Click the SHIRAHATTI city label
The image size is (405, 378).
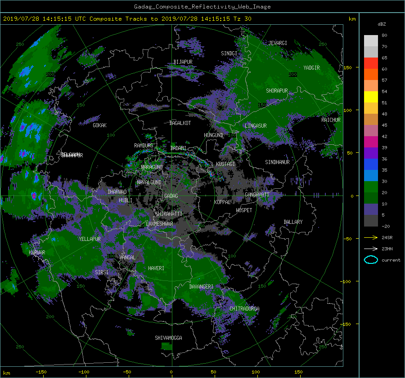(x=169, y=214)
